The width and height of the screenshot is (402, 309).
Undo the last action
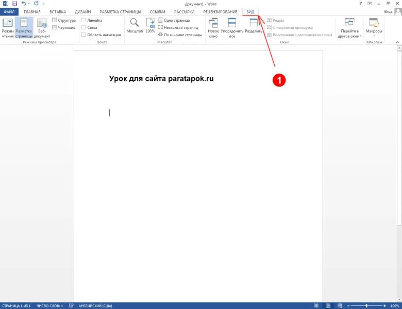pyautogui.click(x=24, y=4)
